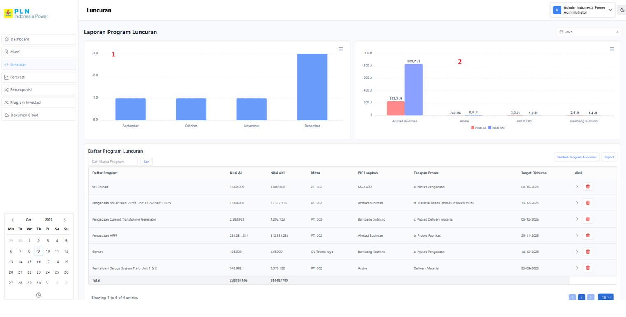626x317 pixels.
Task: Clear the 2025 year filter
Action: click(617, 32)
